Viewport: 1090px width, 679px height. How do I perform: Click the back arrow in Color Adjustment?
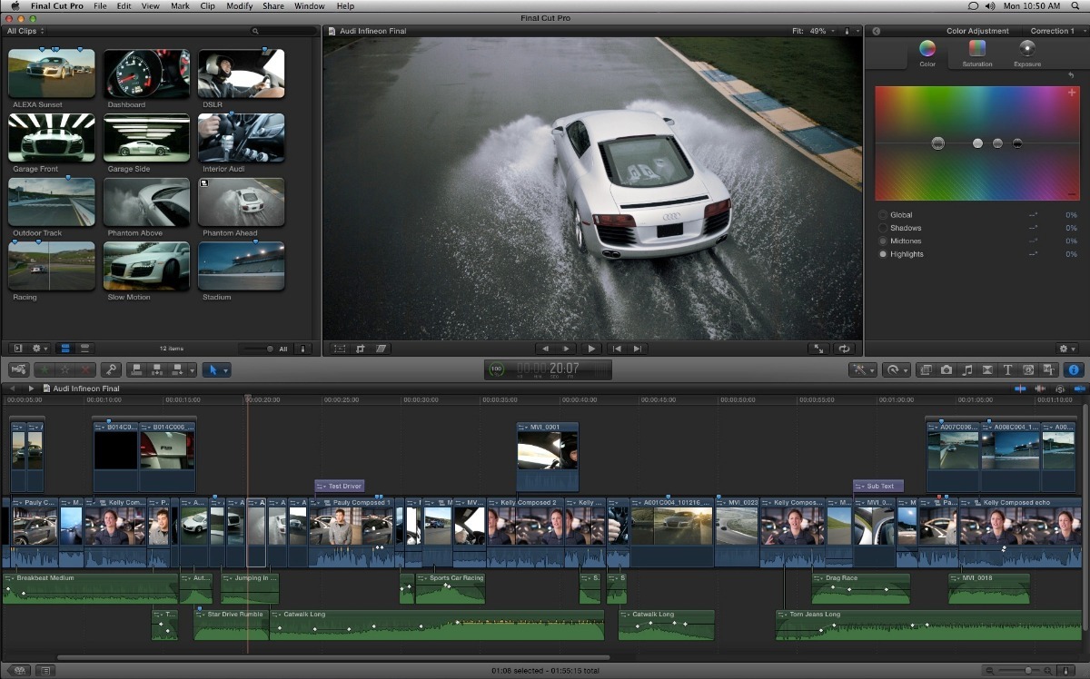pos(877,31)
